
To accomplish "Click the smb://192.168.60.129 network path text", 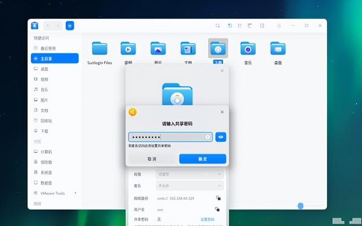I will tap(175, 198).
